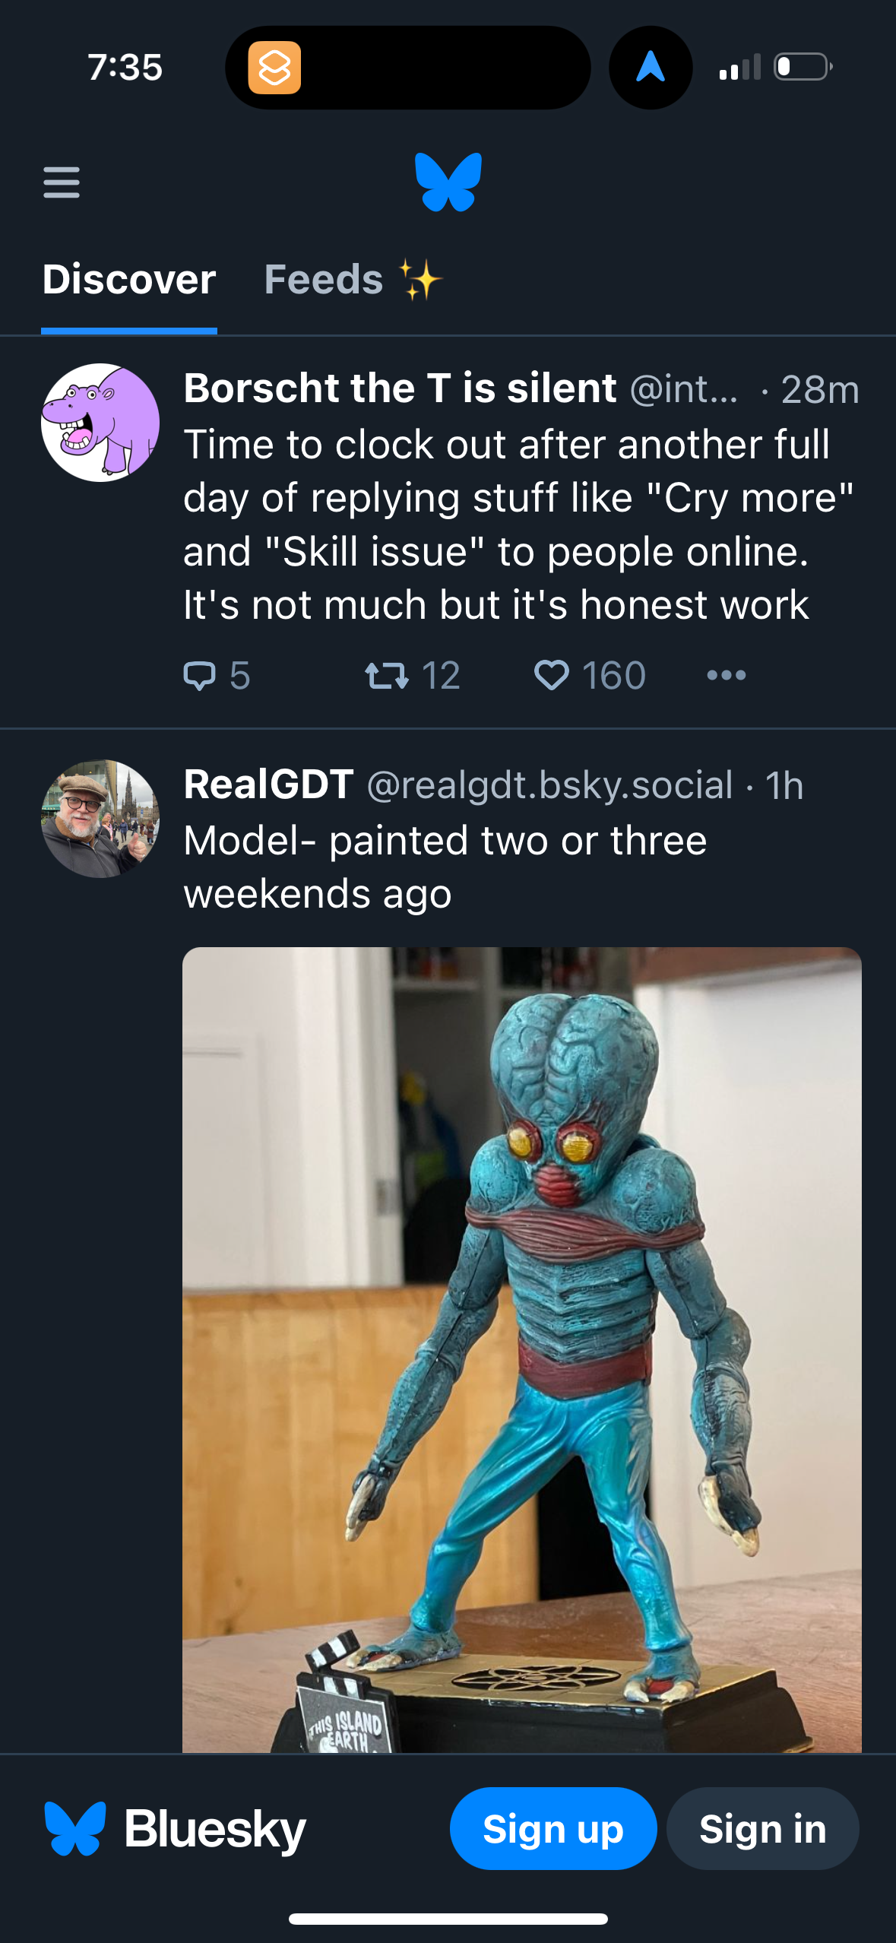Screen dimensions: 896x1943
Task: Open the purple hippo avatar profile
Action: click(x=100, y=423)
